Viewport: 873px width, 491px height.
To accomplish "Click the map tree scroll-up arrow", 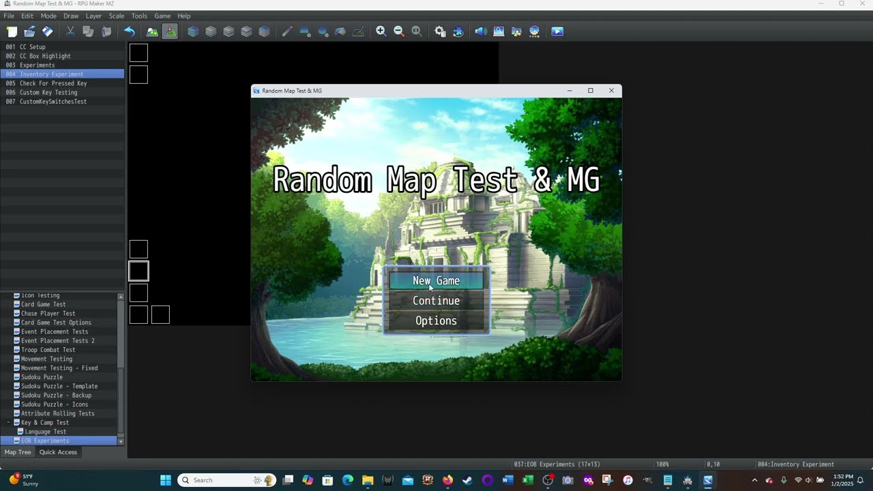I will (121, 297).
